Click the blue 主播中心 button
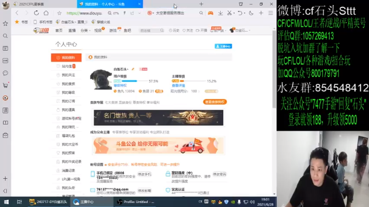Screen dimensions: 369x207 pyautogui.click(x=223, y=46)
